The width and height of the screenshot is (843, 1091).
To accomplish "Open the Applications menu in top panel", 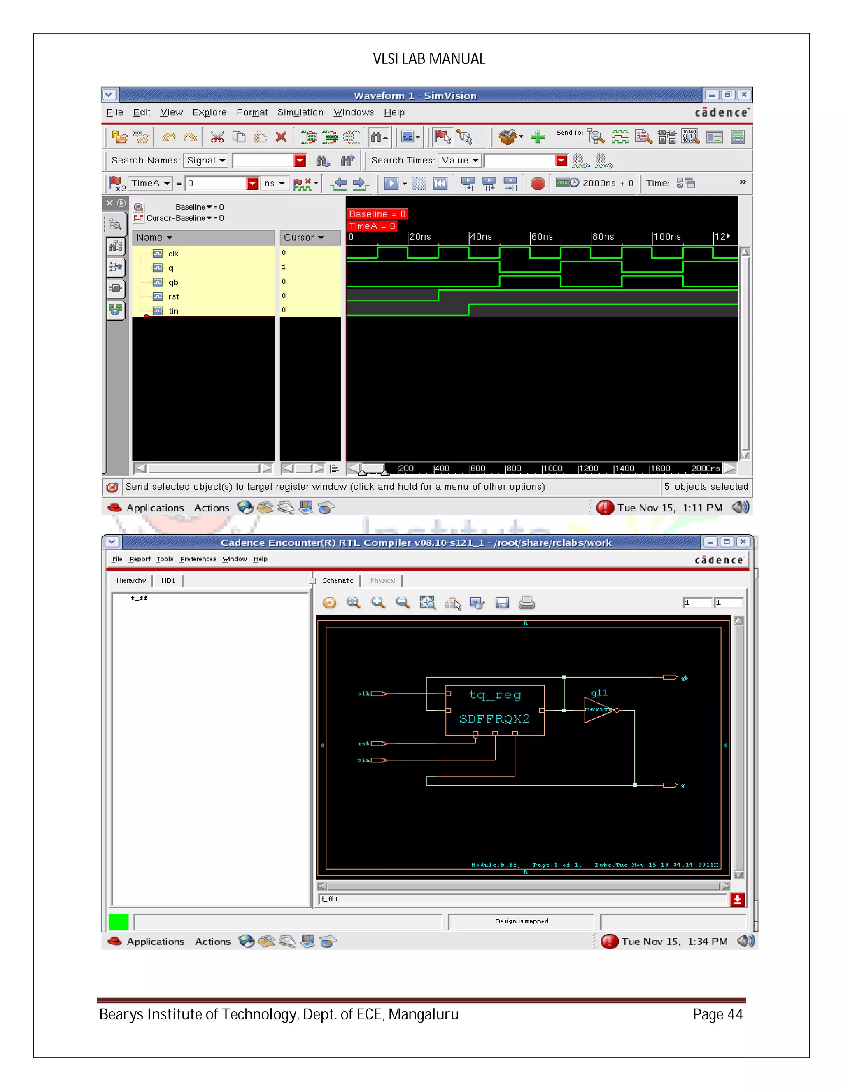I will [155, 508].
